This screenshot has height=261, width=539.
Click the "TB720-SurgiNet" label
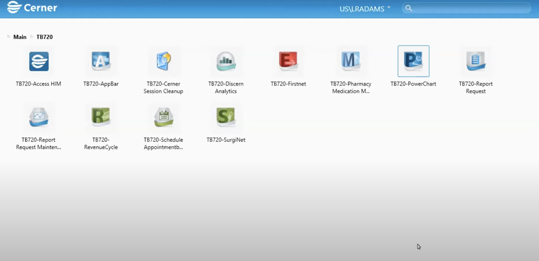click(226, 140)
